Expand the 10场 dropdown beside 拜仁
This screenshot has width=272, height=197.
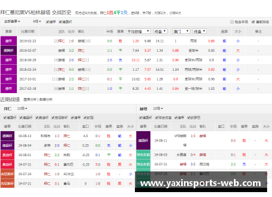(22, 108)
